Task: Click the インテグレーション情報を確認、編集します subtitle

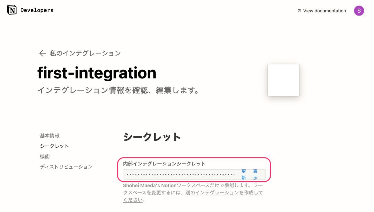Action: click(119, 90)
